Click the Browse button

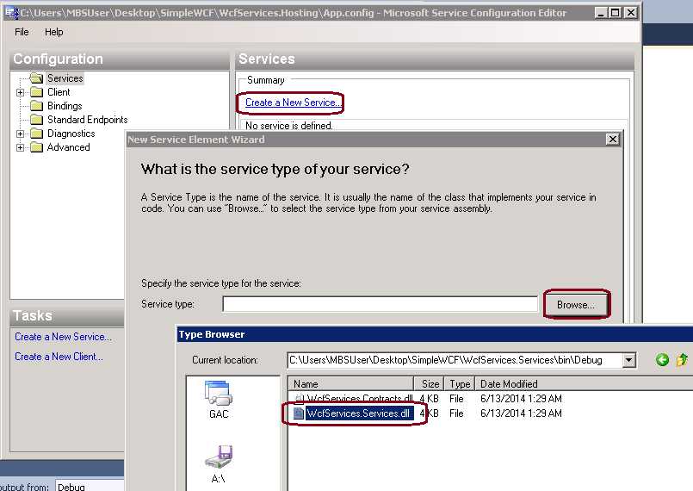[576, 305]
